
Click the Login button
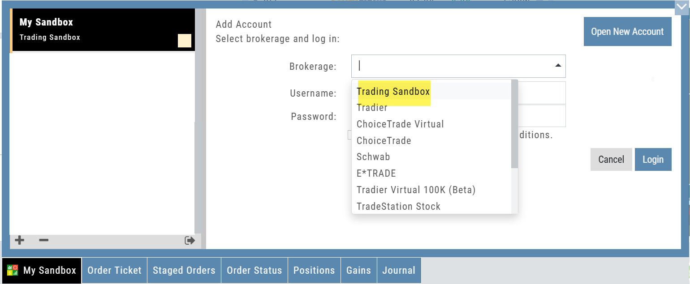pyautogui.click(x=653, y=160)
